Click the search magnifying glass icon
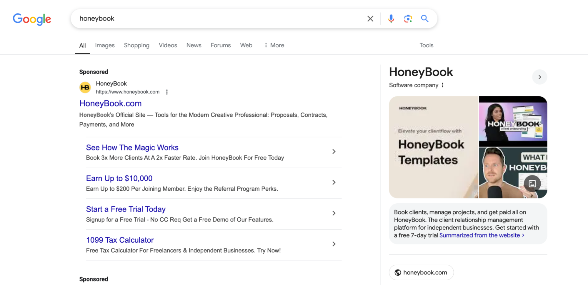Viewport: 588px width, 285px height. click(424, 19)
